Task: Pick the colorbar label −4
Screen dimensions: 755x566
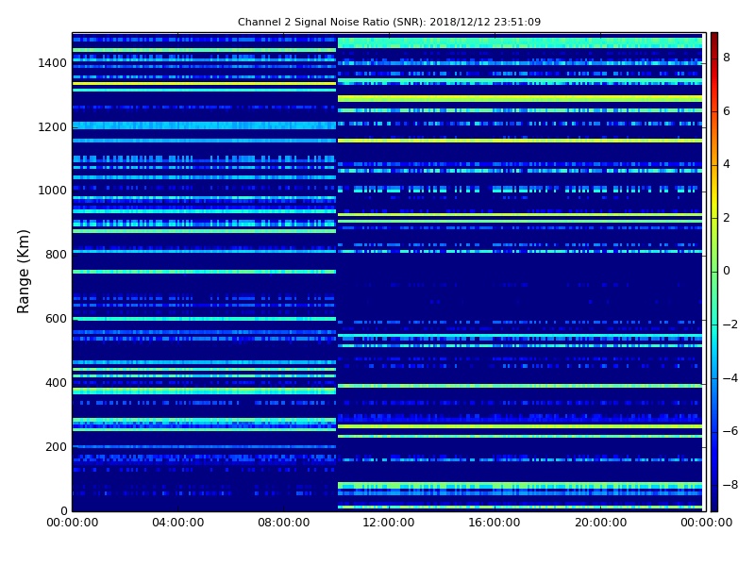Action: click(x=730, y=378)
